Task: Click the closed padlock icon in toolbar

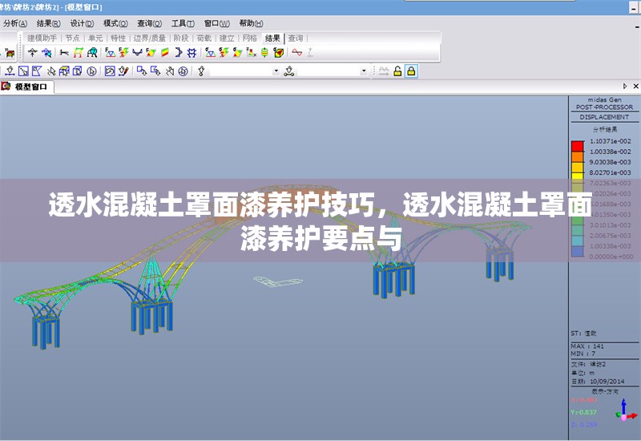Action: tap(411, 71)
